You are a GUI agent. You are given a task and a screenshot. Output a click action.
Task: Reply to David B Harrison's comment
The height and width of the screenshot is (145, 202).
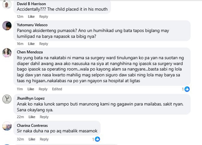43,16
